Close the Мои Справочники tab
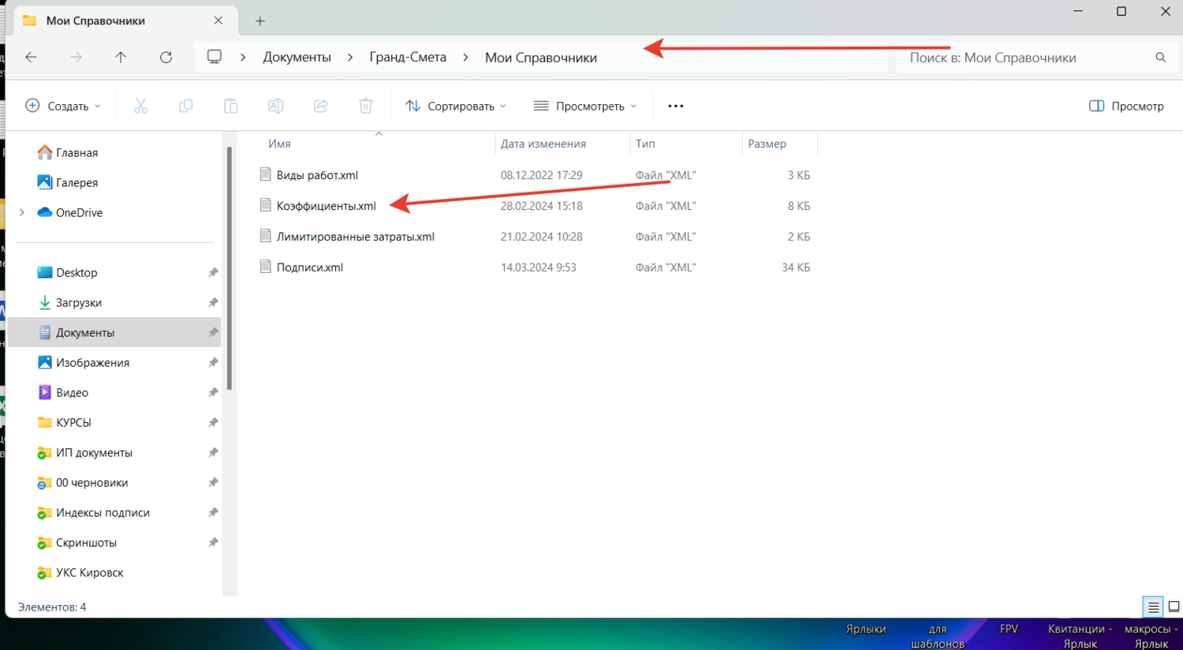 (218, 21)
